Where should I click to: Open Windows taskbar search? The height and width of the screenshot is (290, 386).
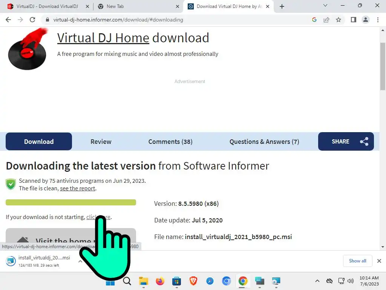coord(127,281)
